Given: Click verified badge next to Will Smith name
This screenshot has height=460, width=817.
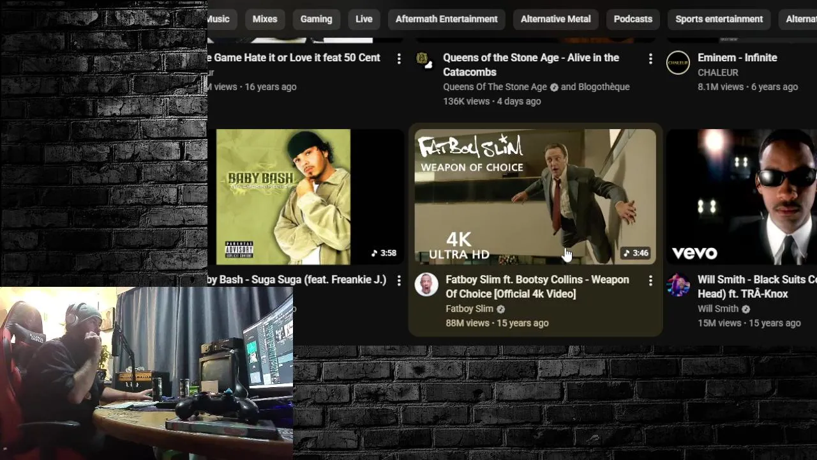Looking at the screenshot, I should [746, 309].
